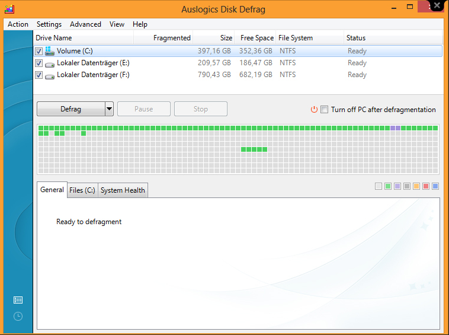This screenshot has width=449, height=335.
Task: Click the red power icon beside Turn off PC
Action: point(314,110)
